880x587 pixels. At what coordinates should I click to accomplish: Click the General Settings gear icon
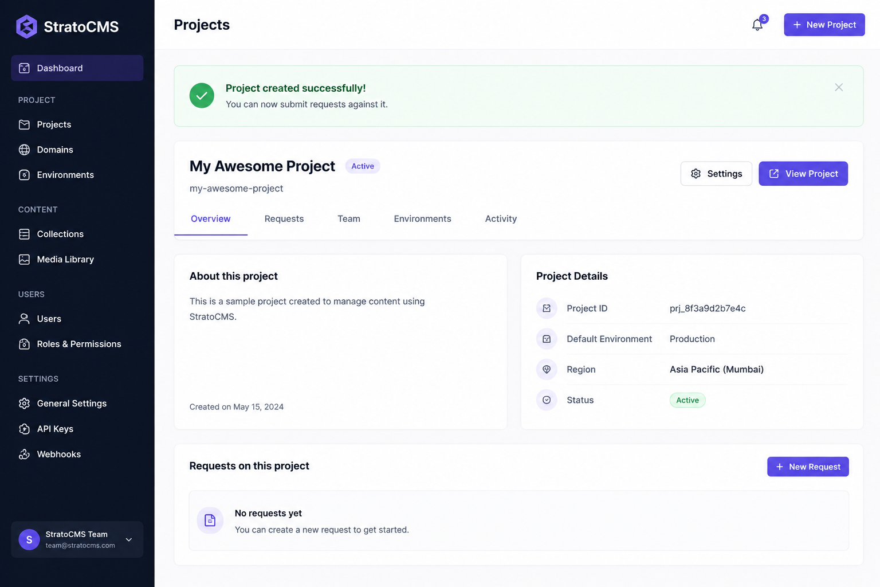point(24,404)
